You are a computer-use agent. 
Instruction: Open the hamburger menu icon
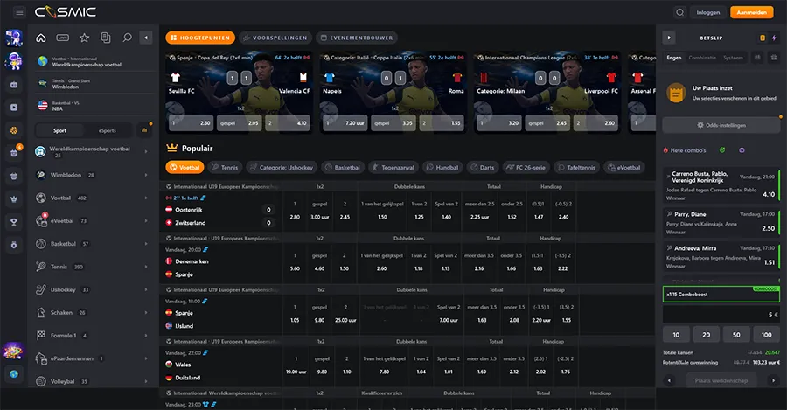19,12
